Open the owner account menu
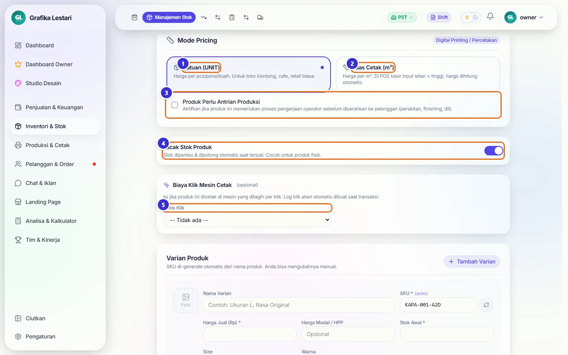Image resolution: width=568 pixels, height=355 pixels. click(x=524, y=17)
